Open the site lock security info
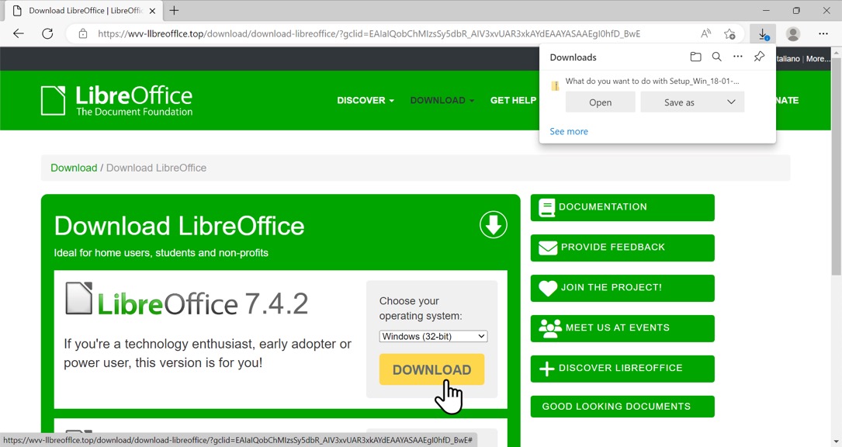Viewport: 842px width, 447px height. 83,33
